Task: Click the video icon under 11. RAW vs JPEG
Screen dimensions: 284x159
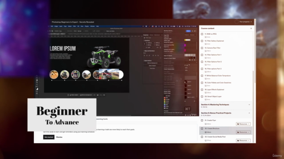Action: coord(206,37)
